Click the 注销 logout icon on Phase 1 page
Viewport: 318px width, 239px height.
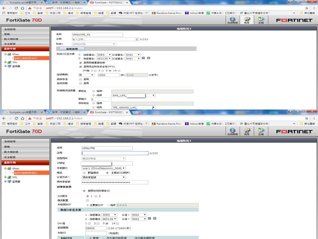click(x=261, y=131)
